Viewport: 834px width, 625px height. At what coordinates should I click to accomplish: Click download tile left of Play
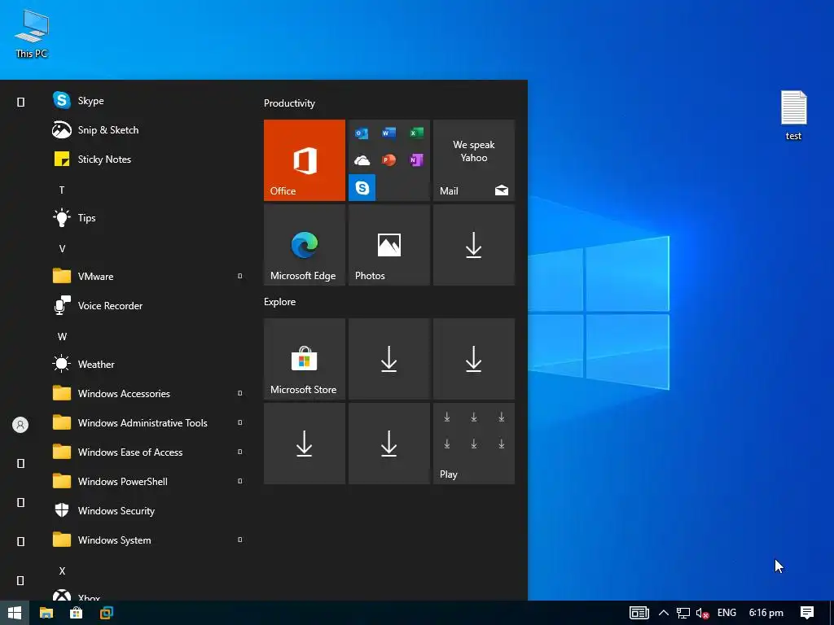pos(388,444)
